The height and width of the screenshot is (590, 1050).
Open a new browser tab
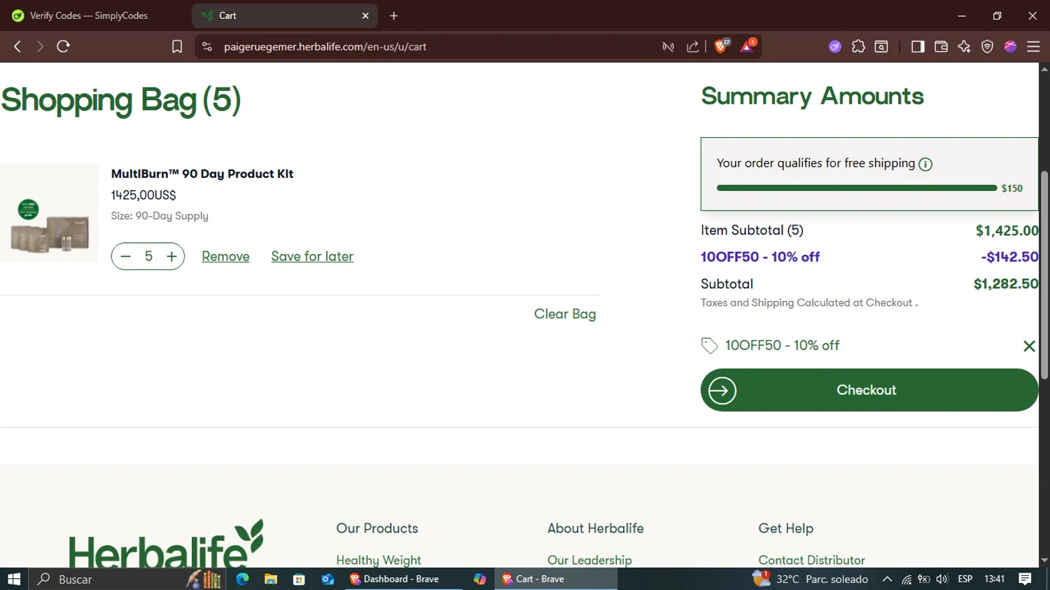(394, 15)
